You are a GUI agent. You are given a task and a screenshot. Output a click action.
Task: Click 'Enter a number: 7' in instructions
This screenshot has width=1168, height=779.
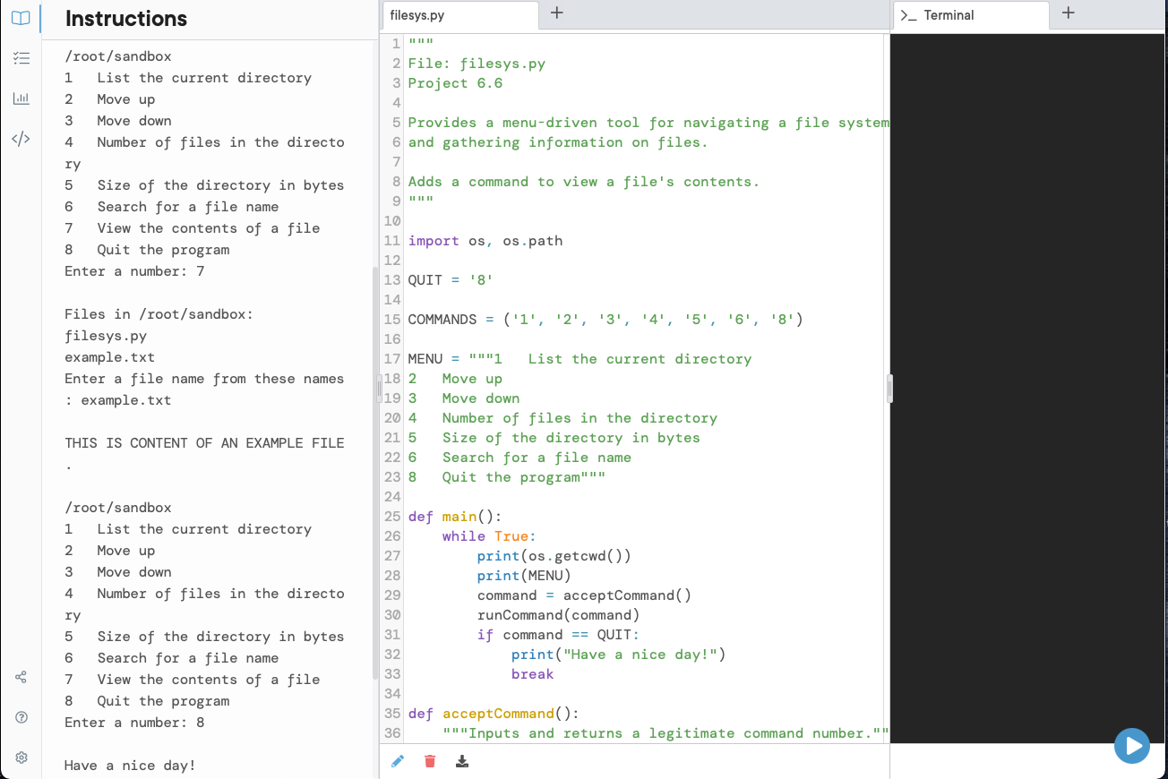(134, 271)
